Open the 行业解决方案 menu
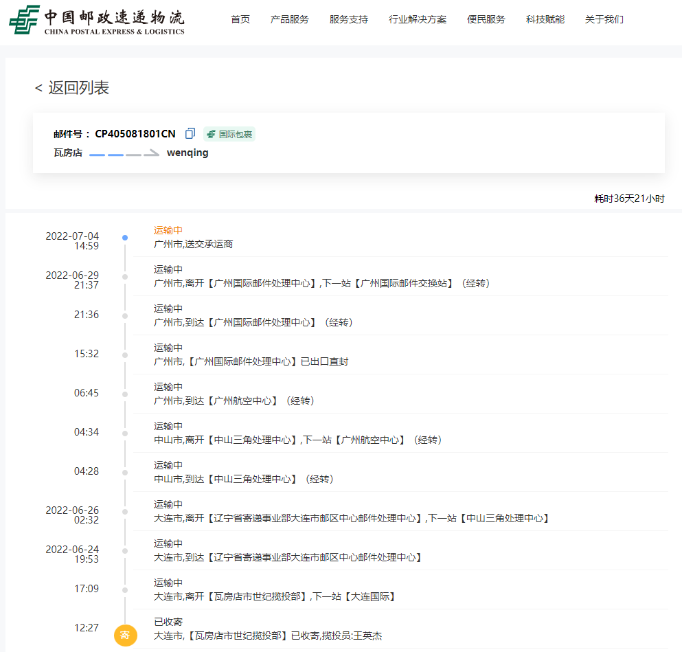 pos(417,19)
